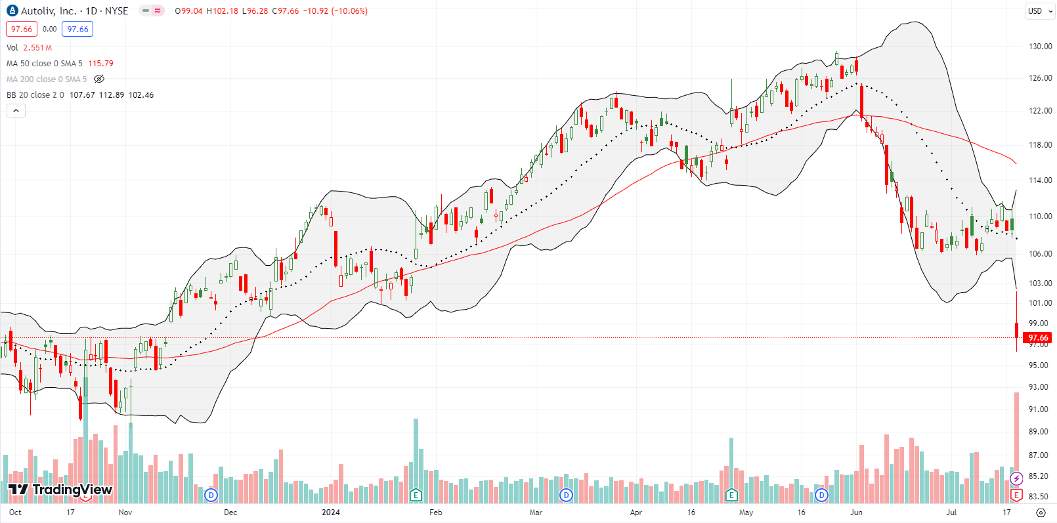1057x523 pixels.
Task: Click the TradingView logo link
Action: (x=60, y=490)
